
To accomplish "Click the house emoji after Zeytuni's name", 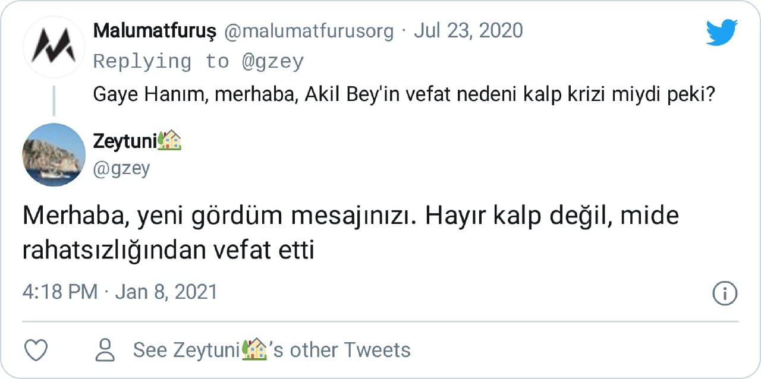I will coord(169,141).
